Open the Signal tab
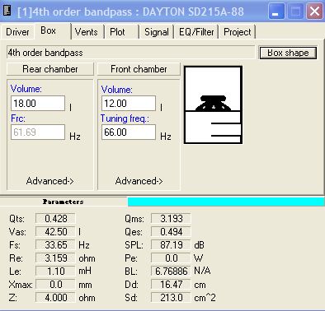 157,32
